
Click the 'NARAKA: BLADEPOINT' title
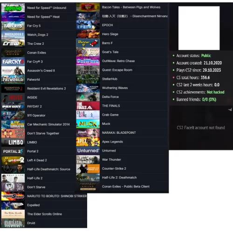[119, 133]
